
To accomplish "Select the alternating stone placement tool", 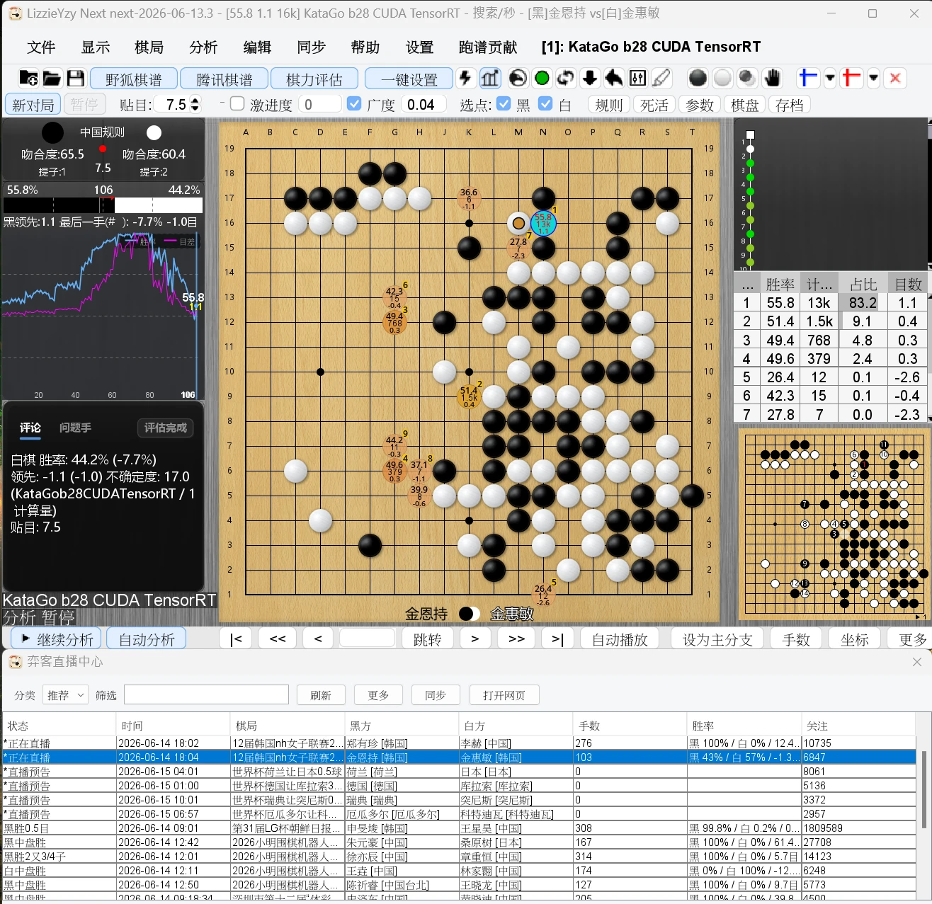I will click(x=747, y=78).
